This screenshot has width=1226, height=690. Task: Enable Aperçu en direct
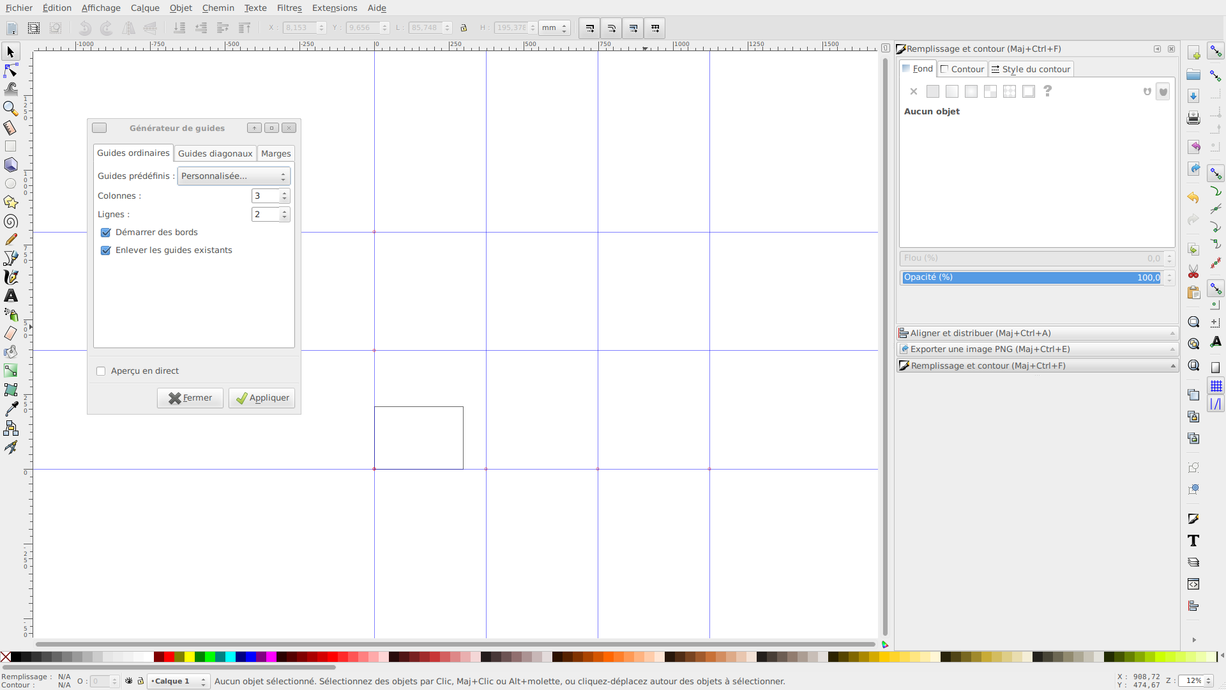coord(101,371)
